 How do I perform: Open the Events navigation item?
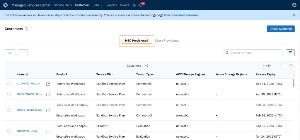125,5
